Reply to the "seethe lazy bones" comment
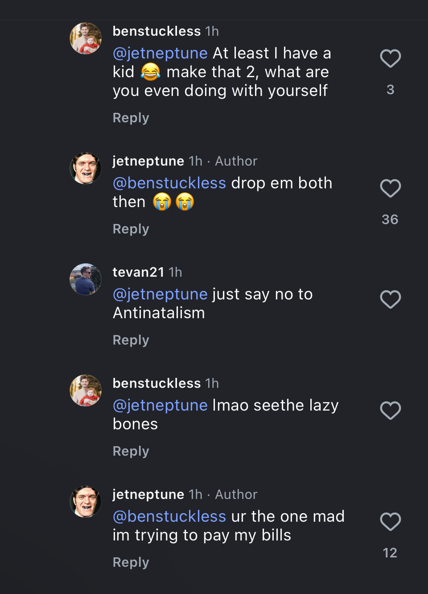 [131, 451]
